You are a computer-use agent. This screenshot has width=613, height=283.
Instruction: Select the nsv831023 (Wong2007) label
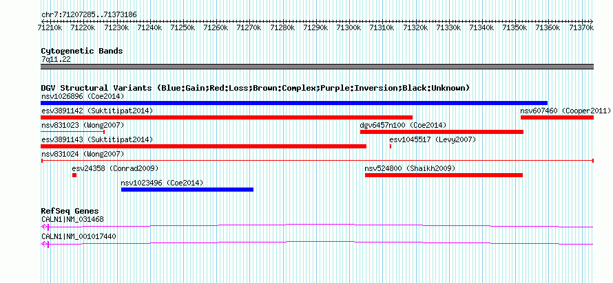pyautogui.click(x=83, y=125)
